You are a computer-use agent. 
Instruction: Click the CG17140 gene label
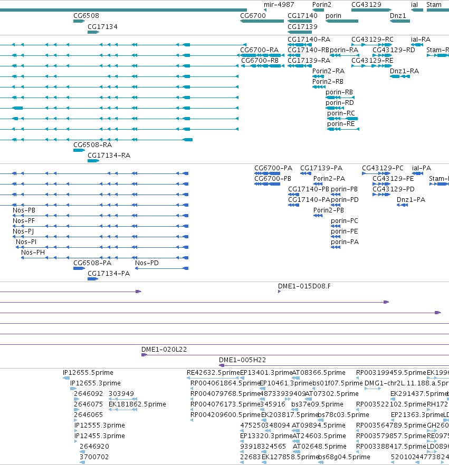[x=302, y=16]
